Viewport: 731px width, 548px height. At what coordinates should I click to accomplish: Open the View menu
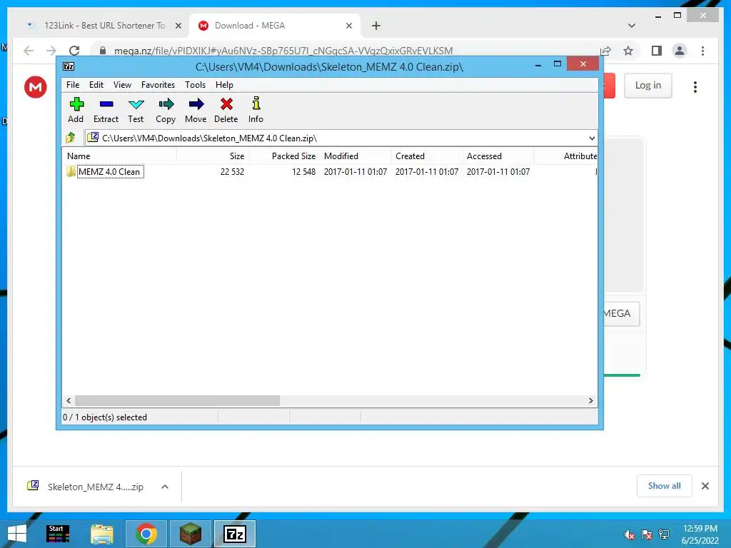point(122,85)
